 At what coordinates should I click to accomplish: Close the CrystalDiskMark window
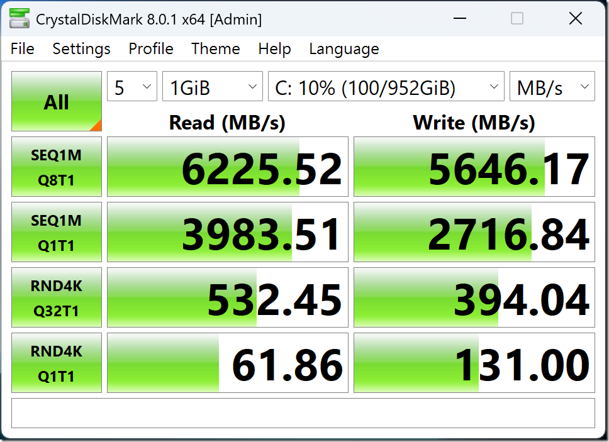[x=575, y=18]
